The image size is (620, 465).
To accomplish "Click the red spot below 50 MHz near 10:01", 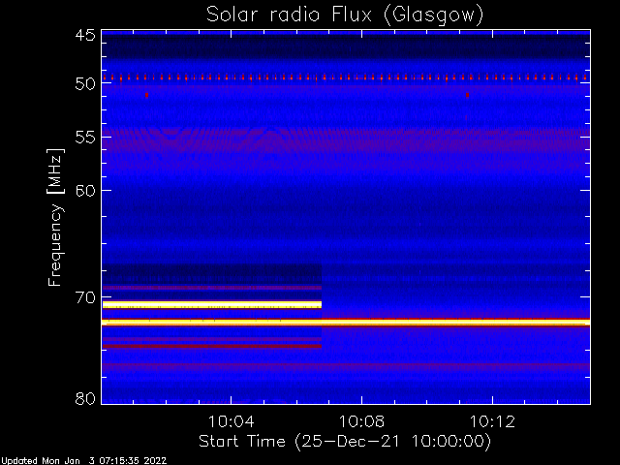I will [146, 95].
